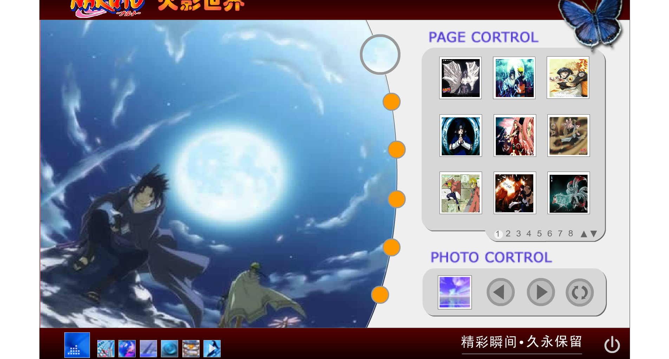Select the pink-haired girl thumbnail
The height and width of the screenshot is (359, 669).
click(x=515, y=135)
